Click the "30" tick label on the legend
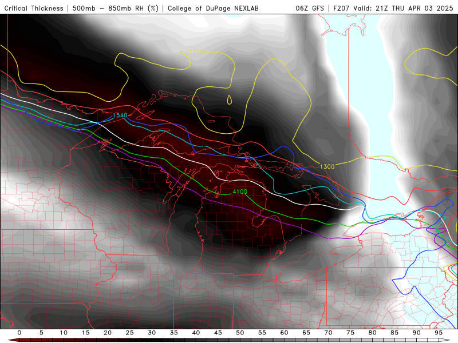This screenshot has height=343, width=458. click(152, 333)
